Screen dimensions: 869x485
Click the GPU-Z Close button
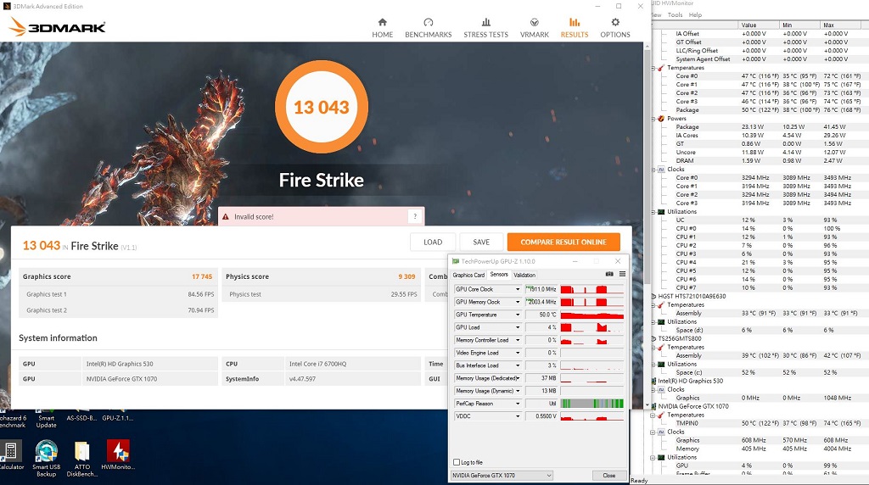point(609,475)
